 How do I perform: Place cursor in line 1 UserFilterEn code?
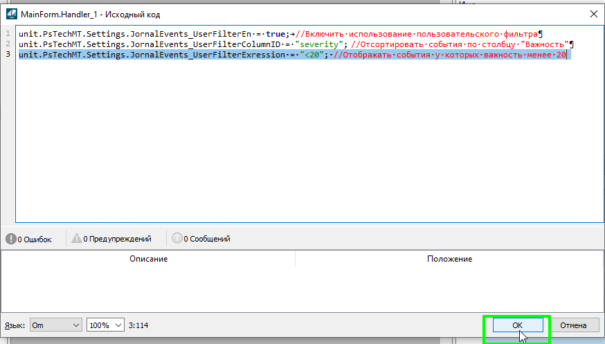point(138,33)
